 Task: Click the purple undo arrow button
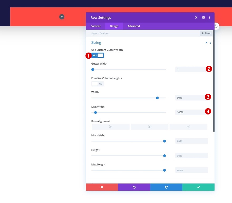[134, 187]
